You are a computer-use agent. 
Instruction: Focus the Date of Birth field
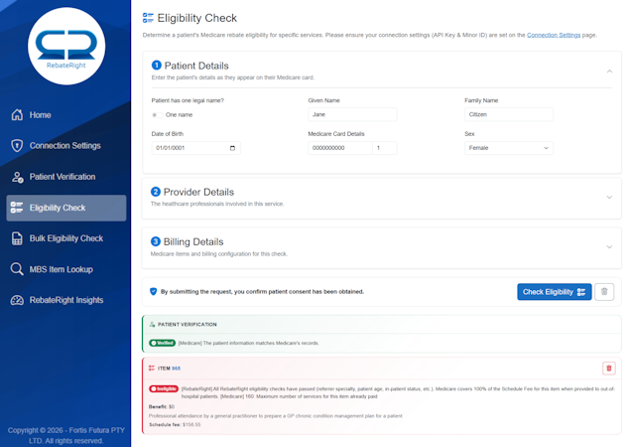195,148
